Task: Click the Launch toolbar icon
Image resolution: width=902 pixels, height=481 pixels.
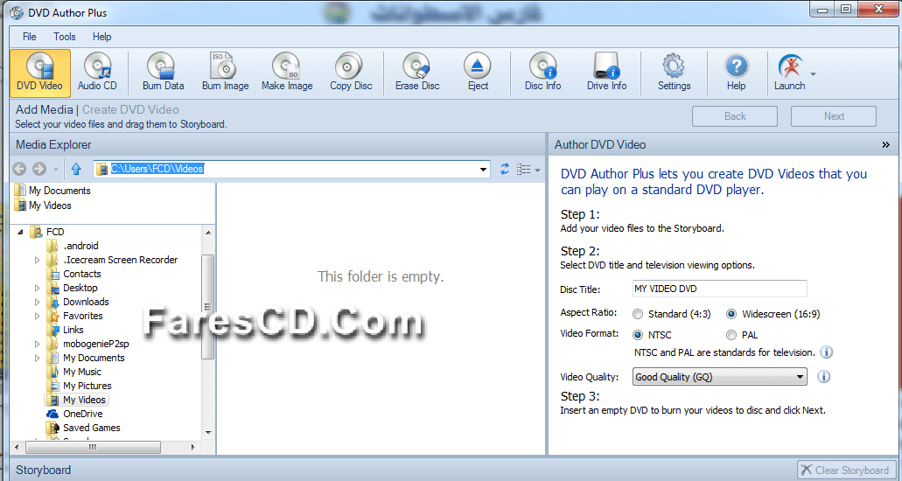Action: click(x=790, y=73)
